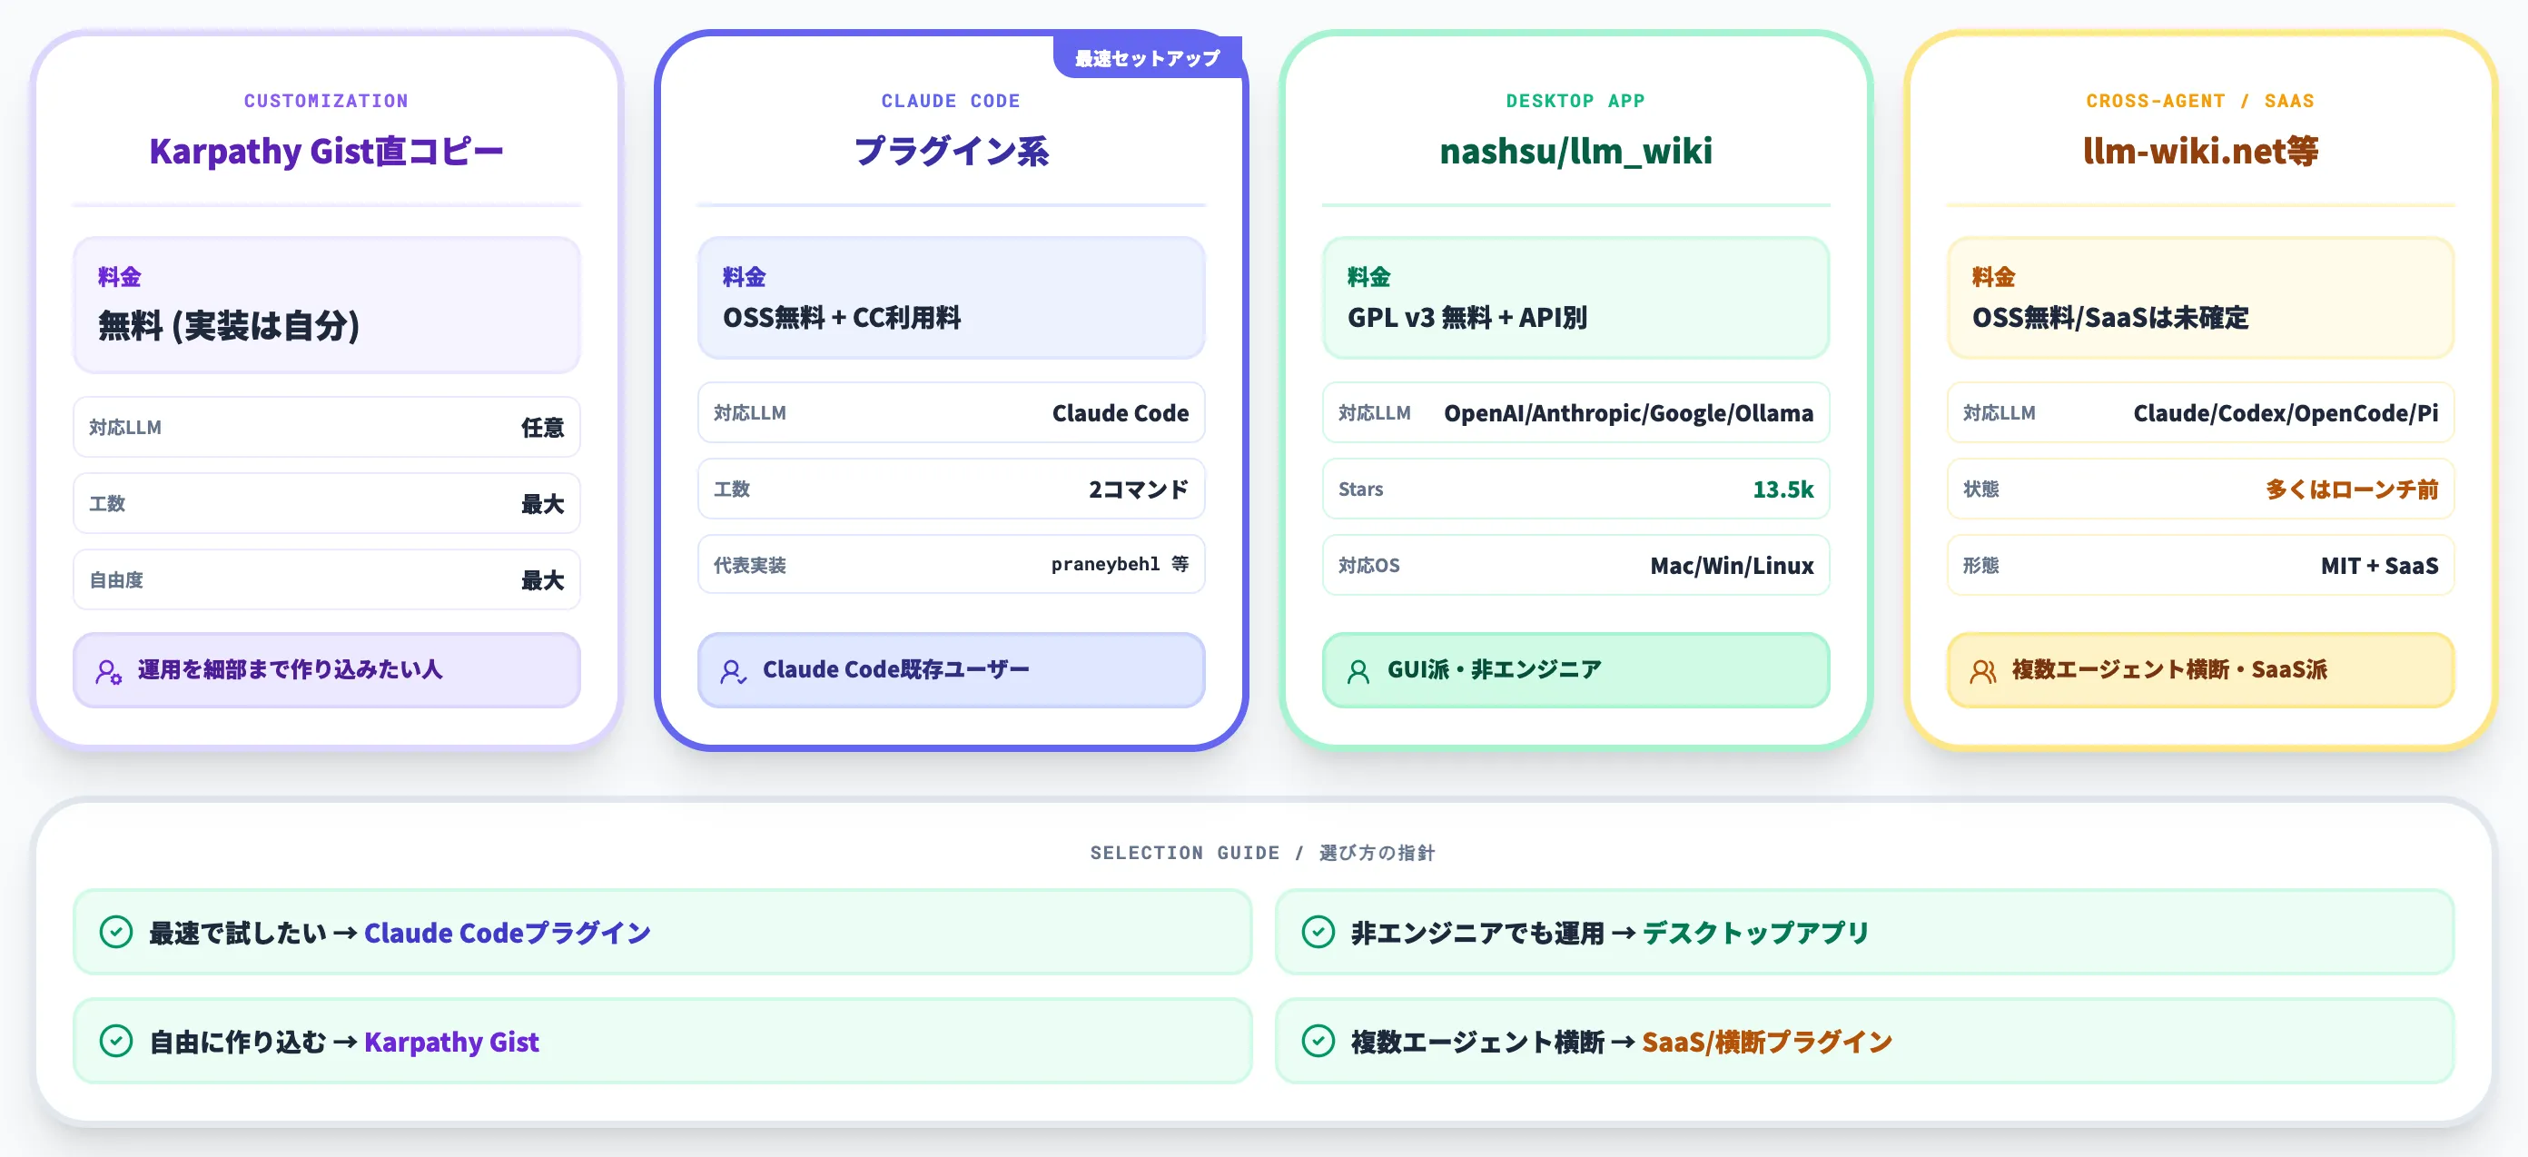The width and height of the screenshot is (2528, 1157).
Task: Click the 工数 最大 row
Action: point(327,503)
